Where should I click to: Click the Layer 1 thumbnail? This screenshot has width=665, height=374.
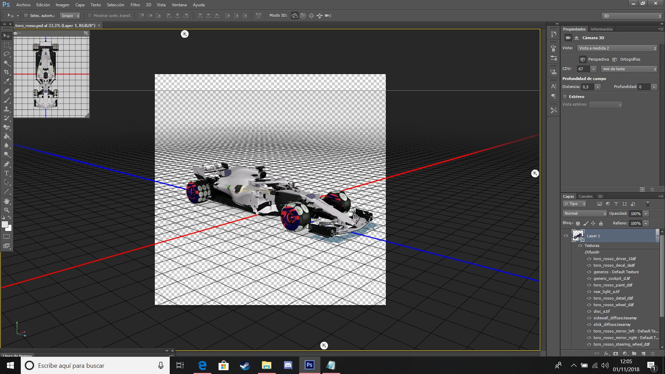click(x=578, y=235)
